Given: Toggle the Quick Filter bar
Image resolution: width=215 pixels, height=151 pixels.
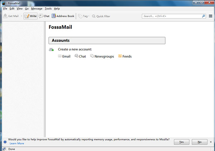Looking at the screenshot, I should (101, 16).
